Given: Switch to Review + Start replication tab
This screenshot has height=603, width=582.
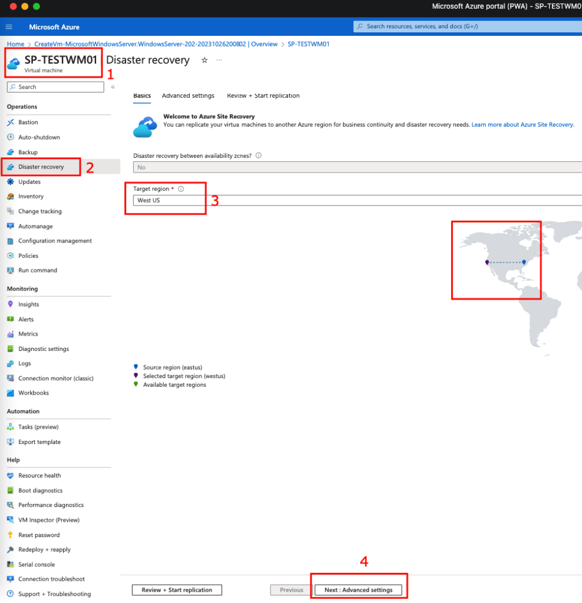Looking at the screenshot, I should pos(263,95).
